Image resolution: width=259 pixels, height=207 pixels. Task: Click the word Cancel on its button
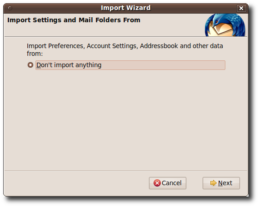(172, 183)
